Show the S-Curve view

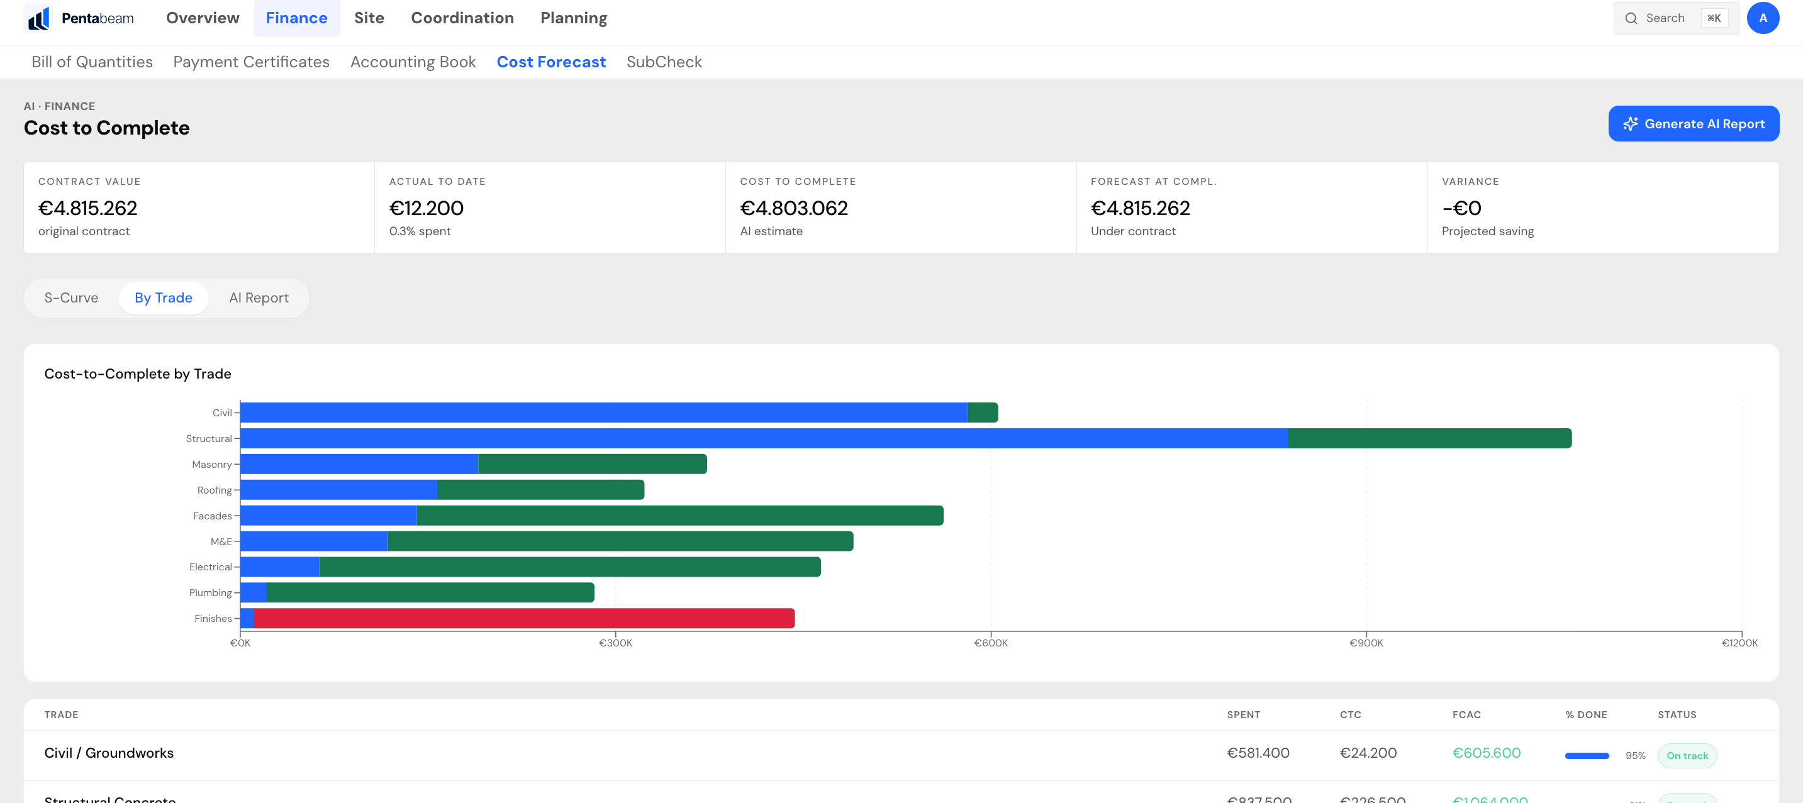point(71,298)
